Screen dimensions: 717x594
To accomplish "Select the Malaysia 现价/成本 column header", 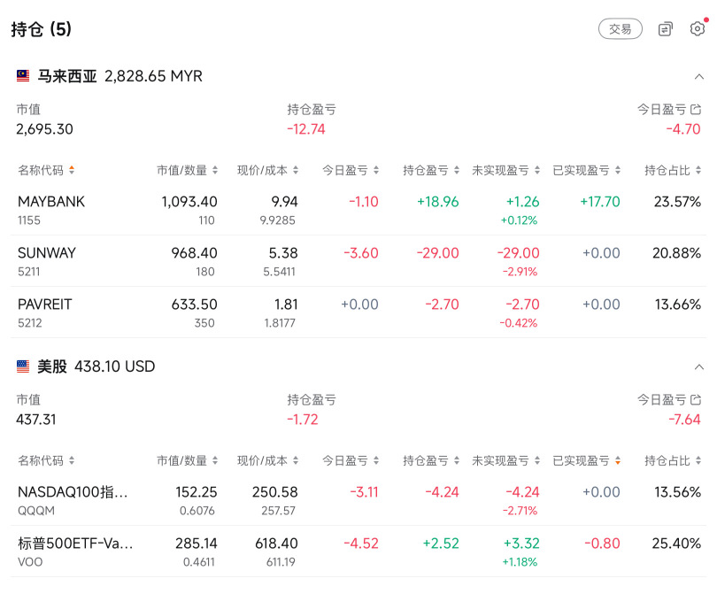I will point(267,170).
